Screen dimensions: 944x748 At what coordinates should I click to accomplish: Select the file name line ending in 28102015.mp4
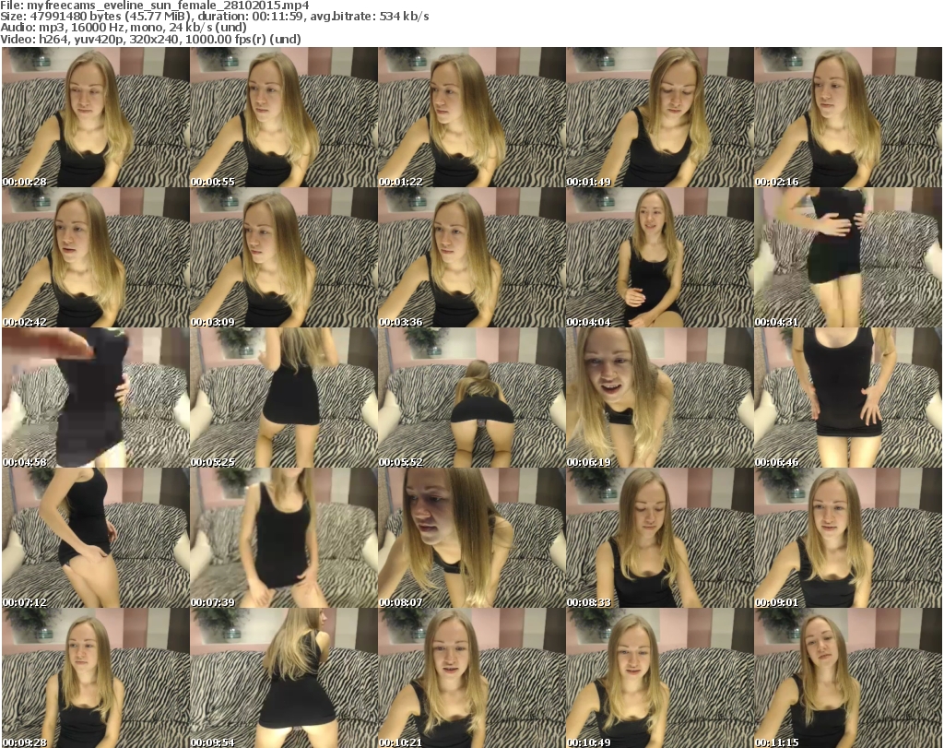point(155,6)
